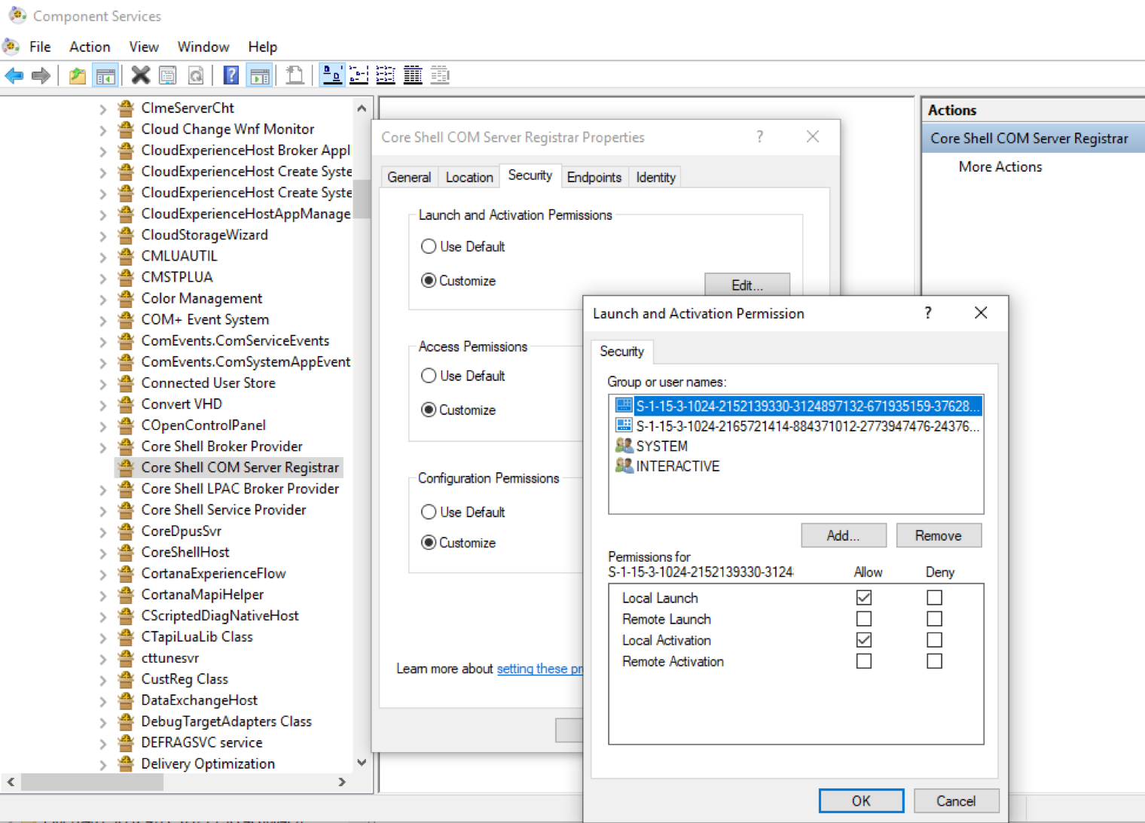Viewport: 1145px width, 823px height.
Task: Open the Component Services system menu icon
Action: click(17, 15)
